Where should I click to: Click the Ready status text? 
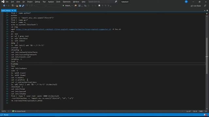coord(6,115)
